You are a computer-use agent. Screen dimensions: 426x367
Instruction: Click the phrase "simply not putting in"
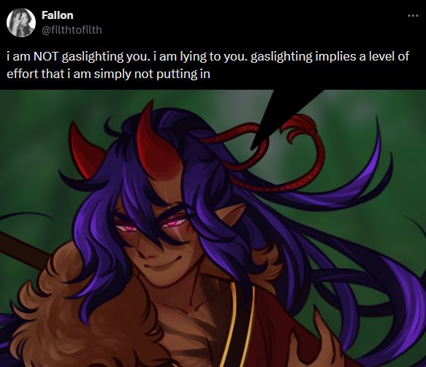pyautogui.click(x=152, y=74)
